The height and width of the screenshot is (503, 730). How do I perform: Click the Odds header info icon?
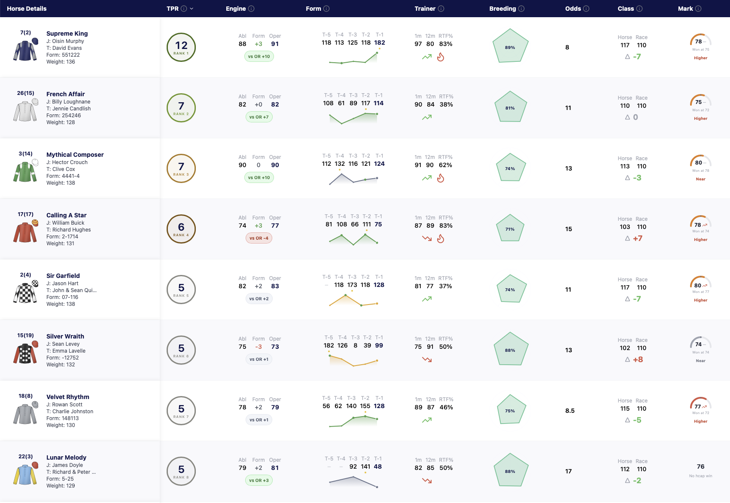click(586, 9)
